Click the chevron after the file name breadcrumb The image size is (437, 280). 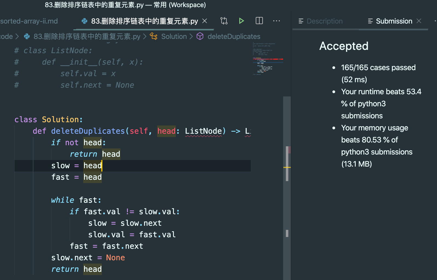145,36
